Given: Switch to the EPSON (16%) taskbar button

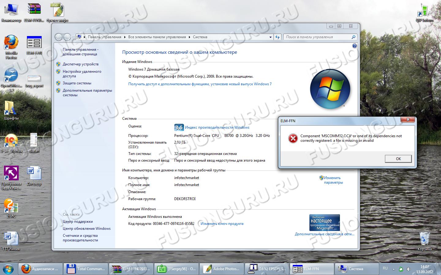Looking at the screenshot, I should click(x=267, y=269).
